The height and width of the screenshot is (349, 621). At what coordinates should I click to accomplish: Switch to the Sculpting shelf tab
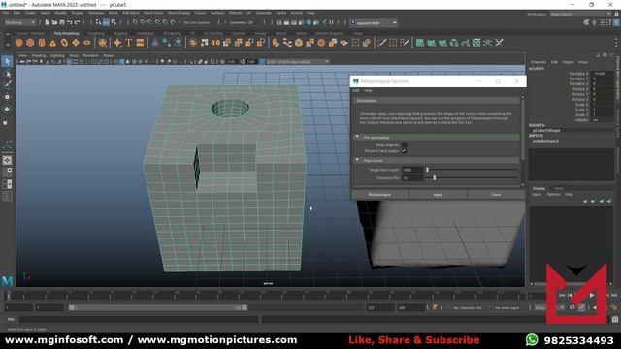click(x=96, y=33)
